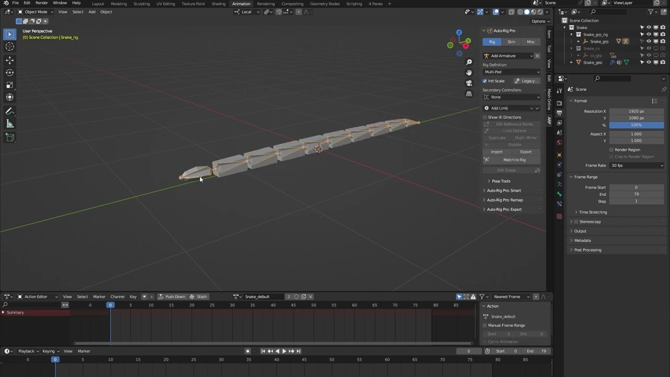
Task: Click the Legacy... button
Action: click(x=527, y=81)
